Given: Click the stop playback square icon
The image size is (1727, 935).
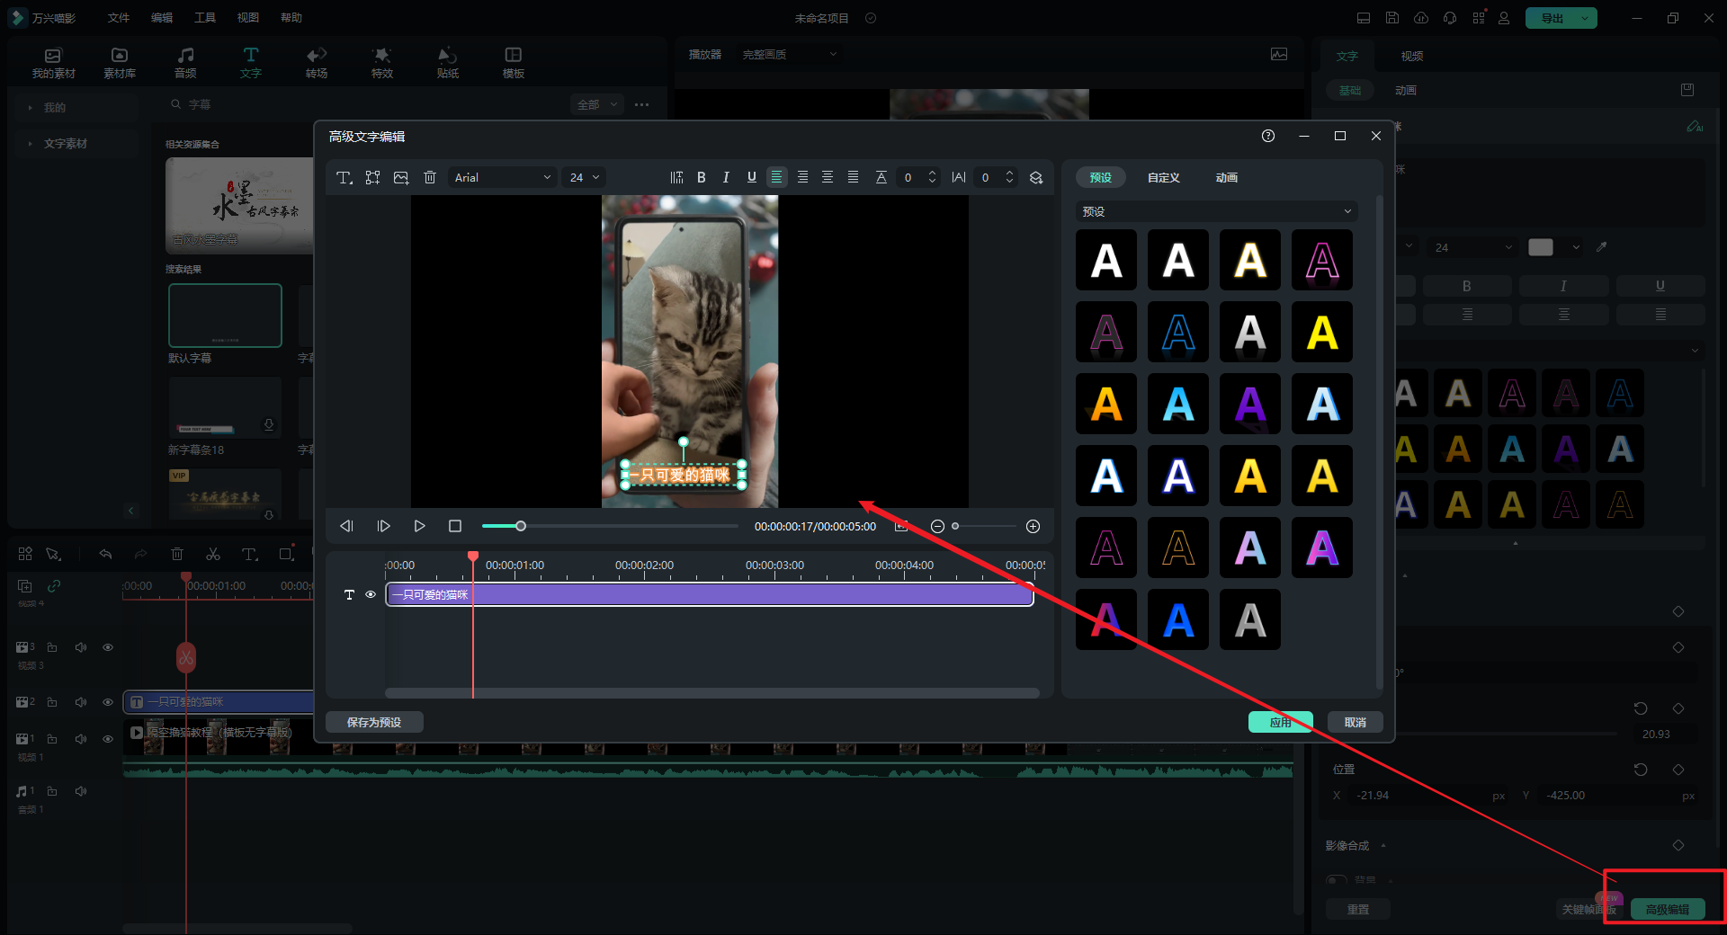Looking at the screenshot, I should coord(455,526).
